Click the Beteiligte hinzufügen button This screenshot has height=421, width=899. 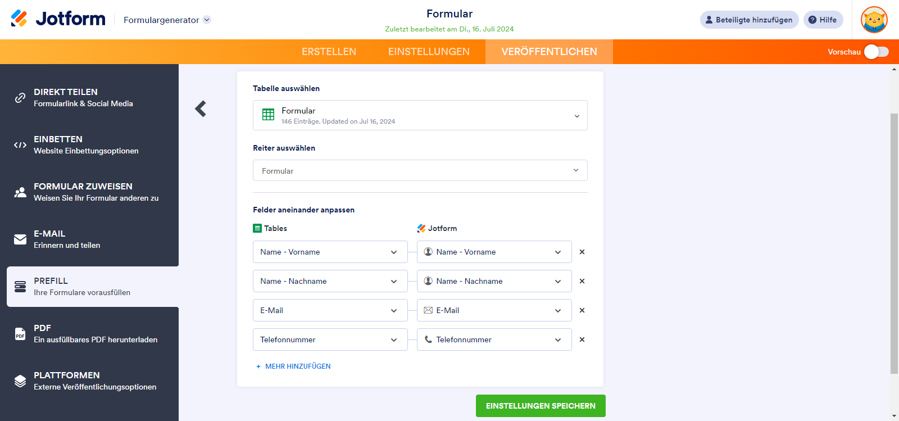(749, 20)
